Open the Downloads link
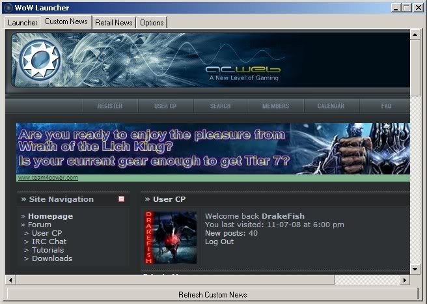The image size is (427, 304). pyautogui.click(x=52, y=258)
